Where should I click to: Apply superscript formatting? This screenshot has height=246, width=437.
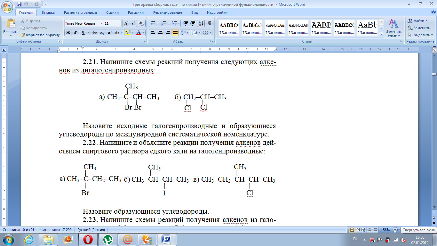(109, 33)
